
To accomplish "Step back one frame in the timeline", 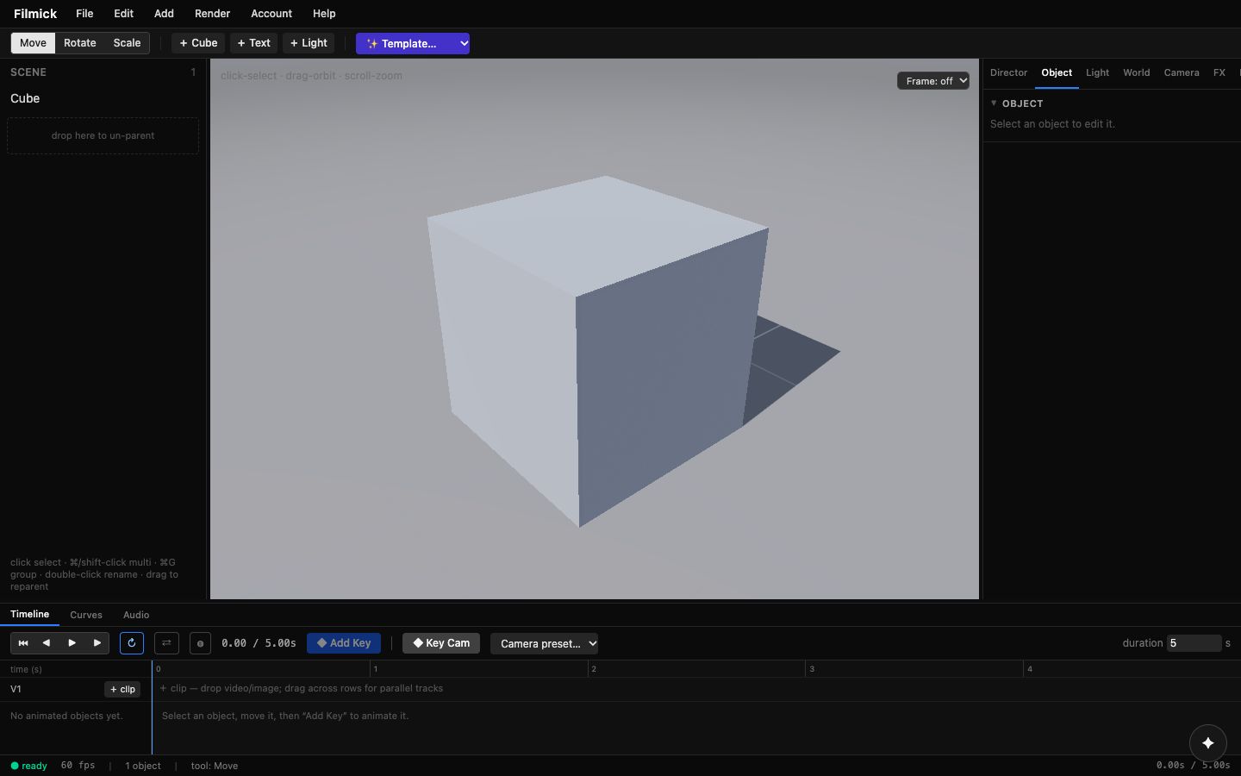I will click(x=47, y=643).
